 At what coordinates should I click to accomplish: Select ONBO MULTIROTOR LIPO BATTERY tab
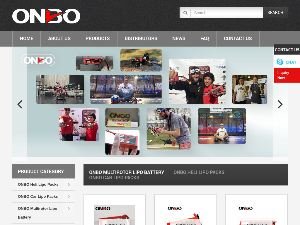(x=127, y=172)
